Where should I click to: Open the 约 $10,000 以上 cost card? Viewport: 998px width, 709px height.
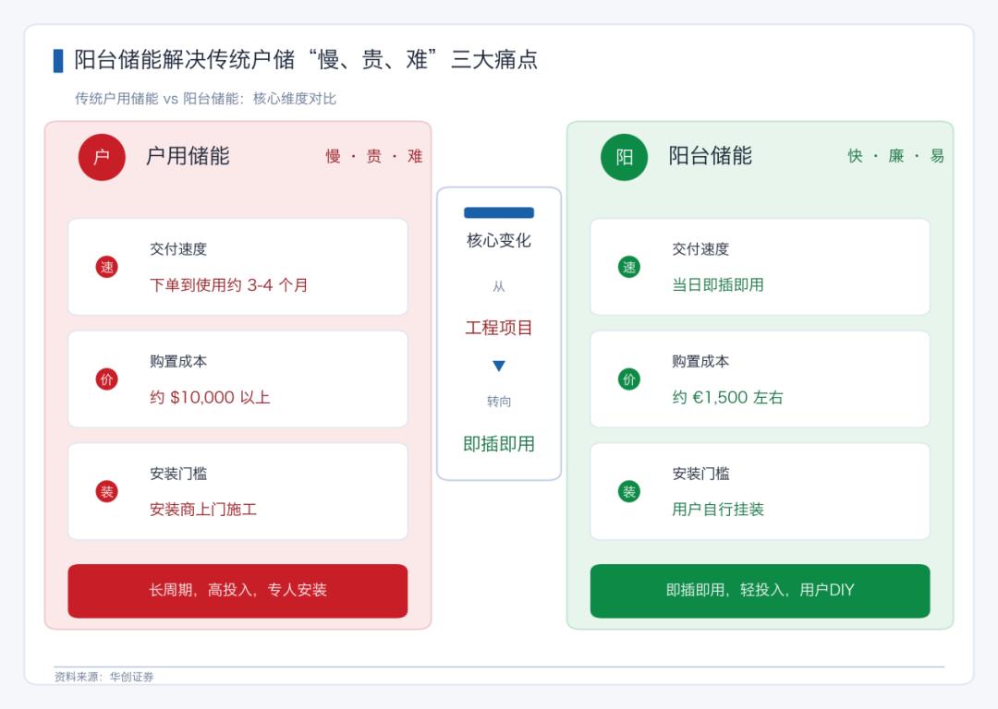(238, 379)
